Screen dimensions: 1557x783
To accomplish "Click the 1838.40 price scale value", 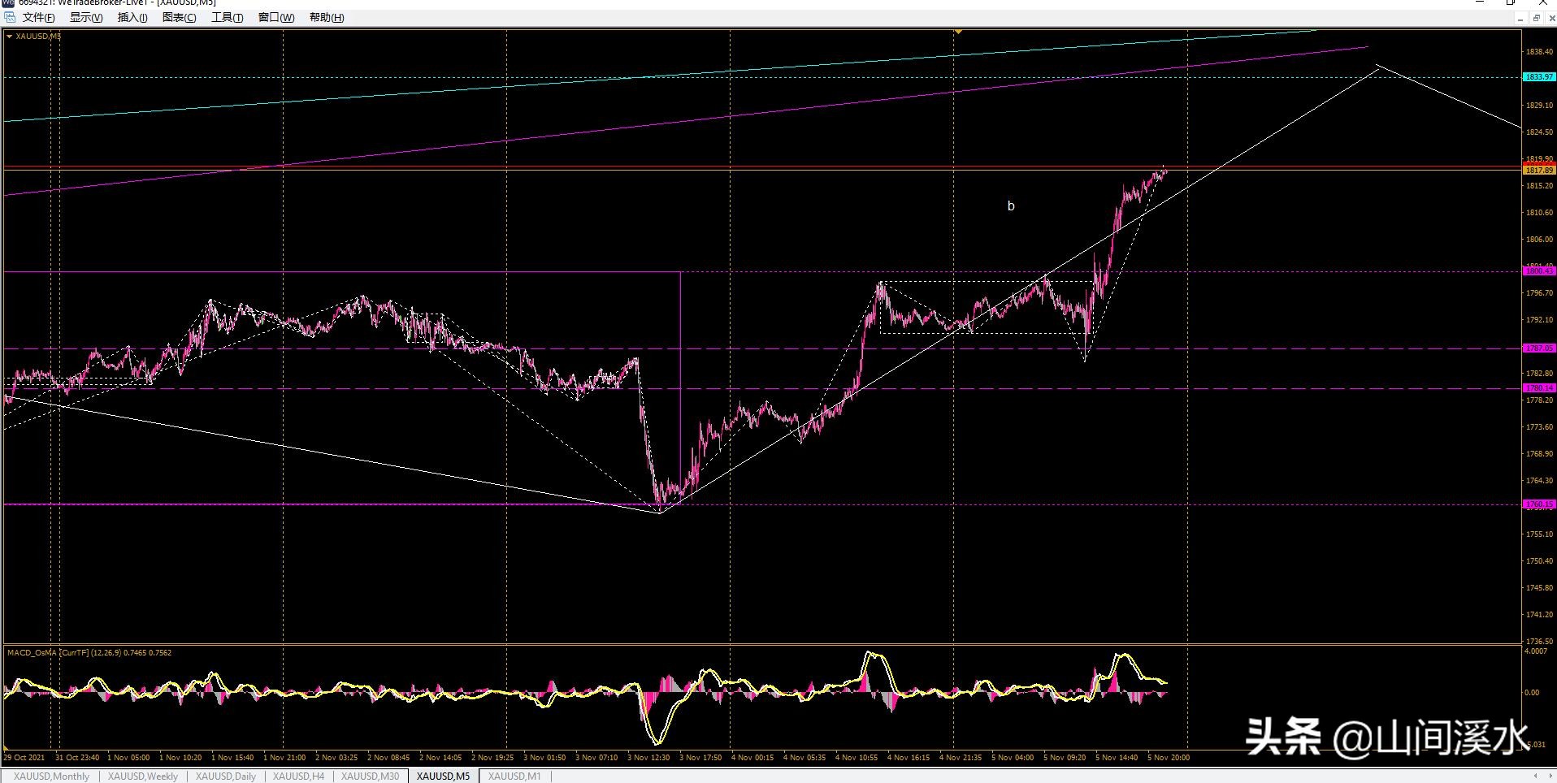I will click(x=1539, y=52).
